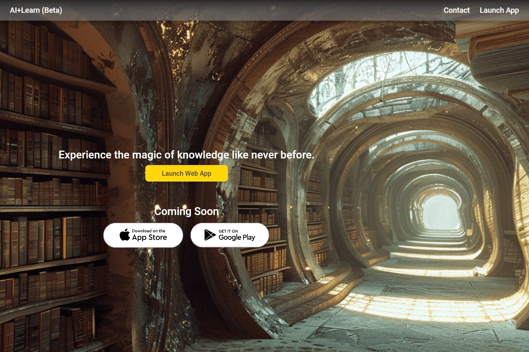The image size is (529, 352).
Task: Click the 'Experience the magic of knowledge' headline
Action: click(186, 155)
